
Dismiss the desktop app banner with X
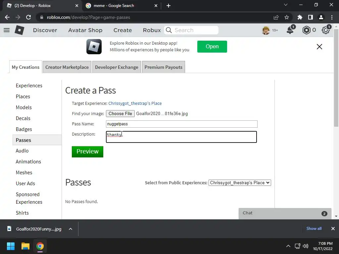pos(319,46)
